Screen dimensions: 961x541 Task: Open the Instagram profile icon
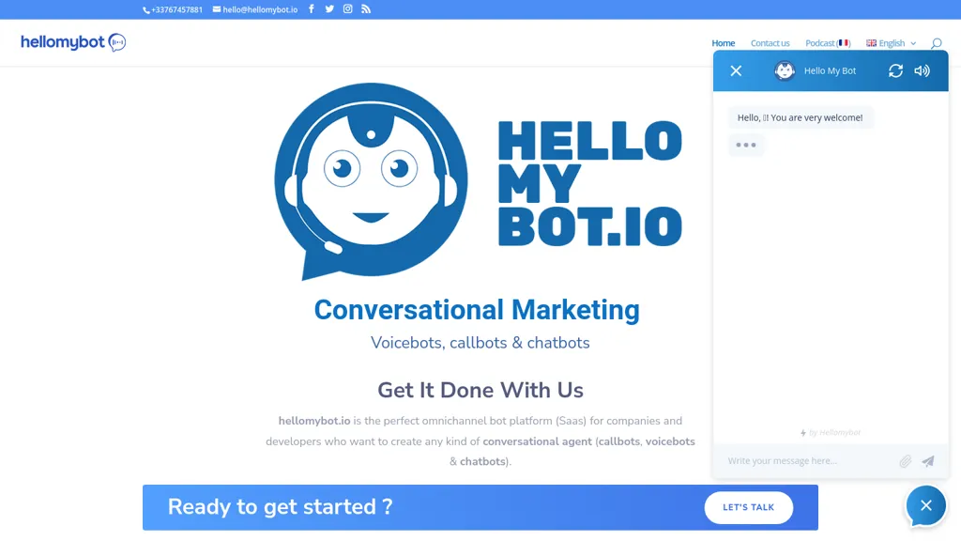(x=347, y=9)
